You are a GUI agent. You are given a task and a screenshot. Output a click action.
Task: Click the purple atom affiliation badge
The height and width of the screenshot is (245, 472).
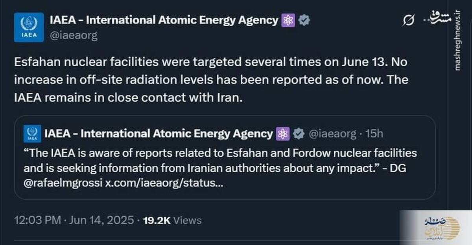pyautogui.click(x=288, y=20)
